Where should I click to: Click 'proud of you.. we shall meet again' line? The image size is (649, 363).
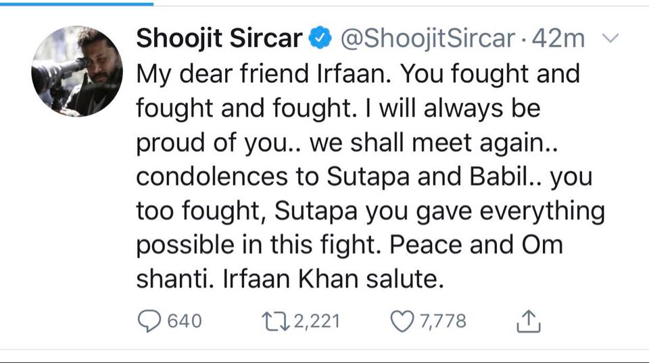322,142
